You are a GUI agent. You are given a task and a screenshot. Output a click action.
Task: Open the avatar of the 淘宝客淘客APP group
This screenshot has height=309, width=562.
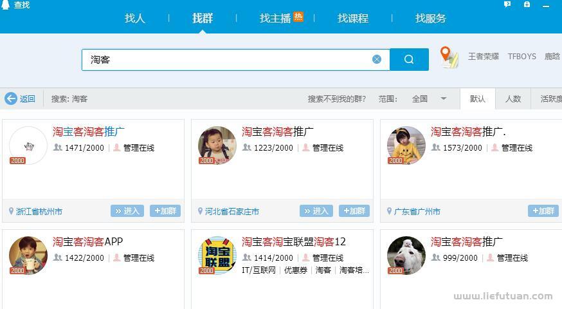coord(28,256)
